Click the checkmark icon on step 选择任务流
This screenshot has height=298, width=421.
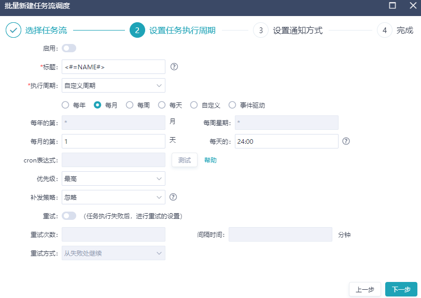pyautogui.click(x=13, y=30)
